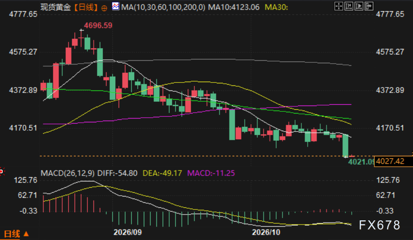Click the axis icon with play arrow
This screenshot has height=240, width=413.
[x=359, y=6]
